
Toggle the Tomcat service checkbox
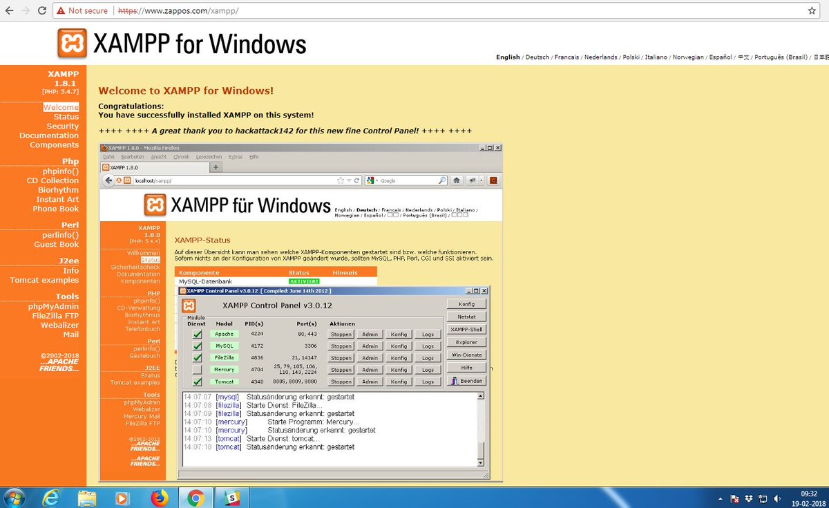coord(198,382)
